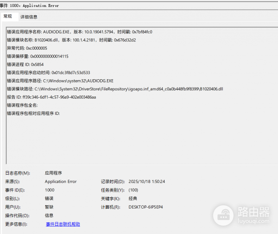
Task: Click the 操作代码 value 信息
Action: [x=49, y=215]
